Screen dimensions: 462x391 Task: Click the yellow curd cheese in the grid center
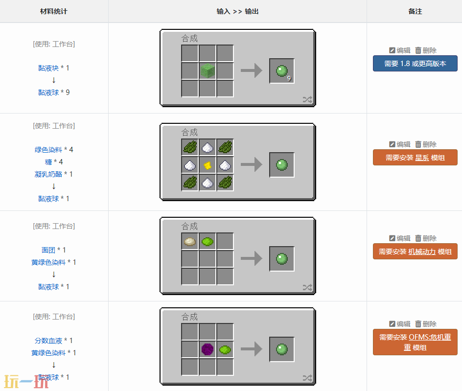point(208,165)
